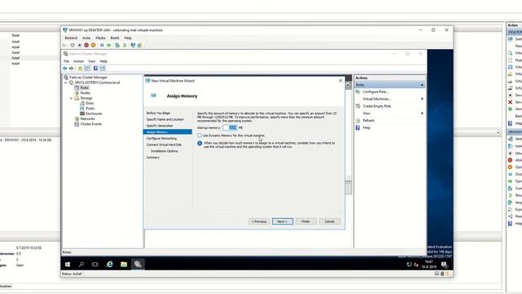
Task: Open the Beeld menu
Action: click(x=115, y=38)
